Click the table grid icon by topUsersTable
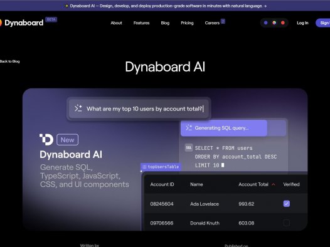The image size is (330, 247). point(144,167)
